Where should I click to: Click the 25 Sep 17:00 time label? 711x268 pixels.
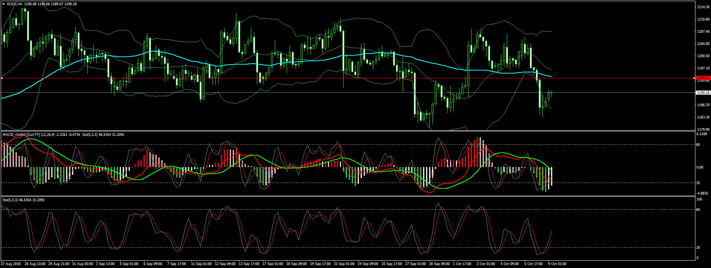click(392, 264)
